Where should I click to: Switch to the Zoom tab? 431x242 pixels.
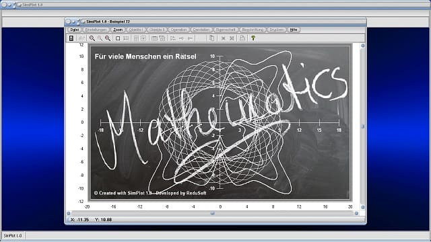(x=118, y=30)
